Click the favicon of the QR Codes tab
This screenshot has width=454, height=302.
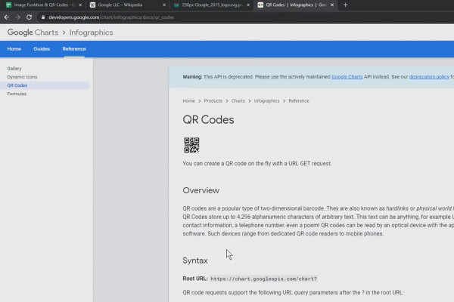click(x=260, y=5)
